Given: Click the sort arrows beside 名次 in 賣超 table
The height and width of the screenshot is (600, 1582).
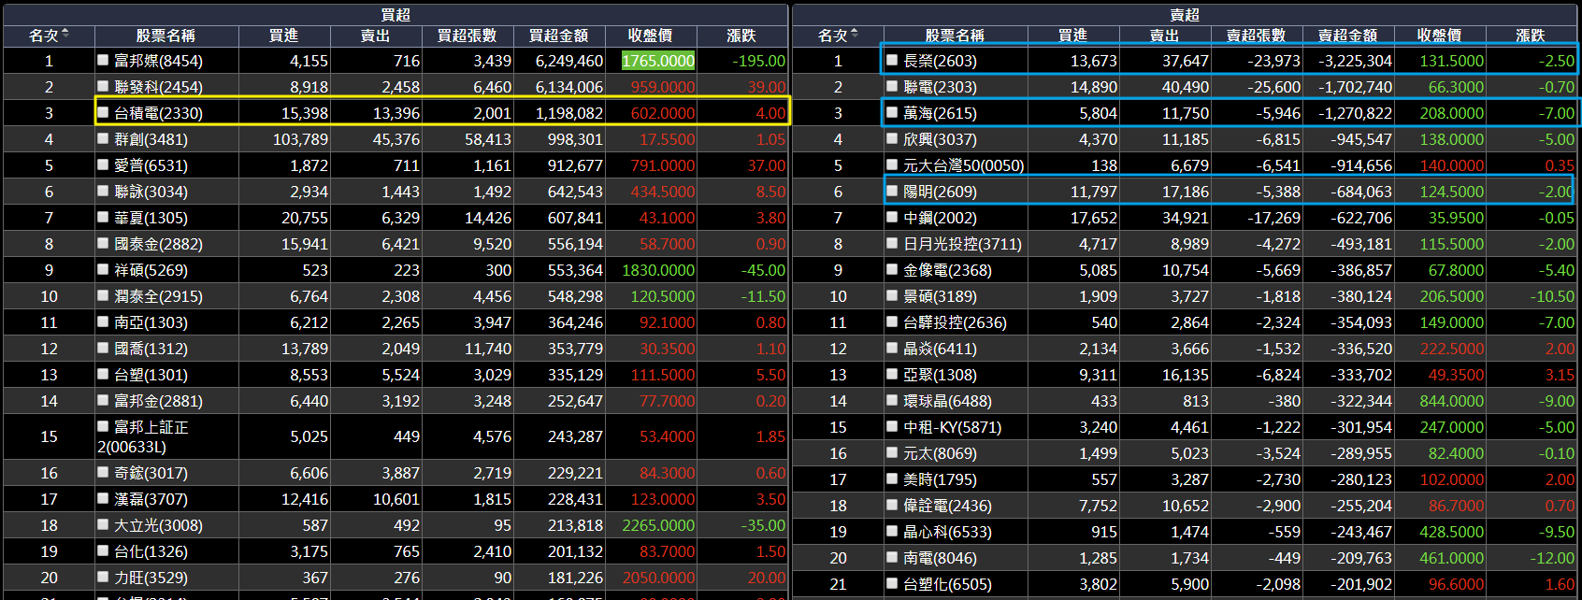Looking at the screenshot, I should pyautogui.click(x=855, y=35).
